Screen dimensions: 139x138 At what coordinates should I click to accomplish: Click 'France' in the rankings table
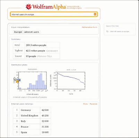coord(24,127)
